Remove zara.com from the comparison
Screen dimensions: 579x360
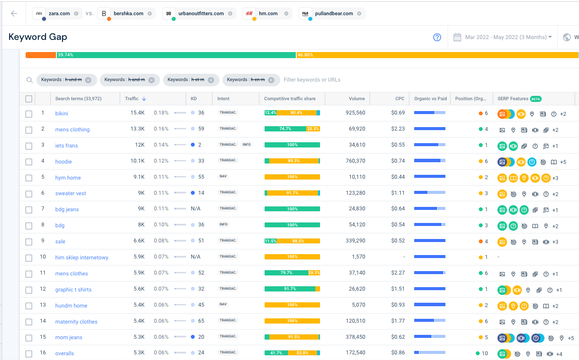pos(76,13)
